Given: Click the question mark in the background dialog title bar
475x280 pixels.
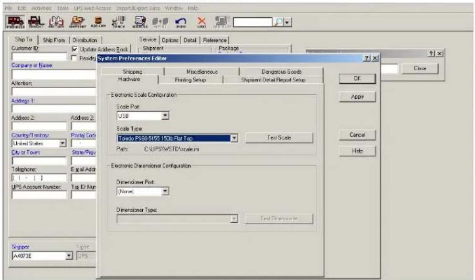Looking at the screenshot, I should click(432, 53).
